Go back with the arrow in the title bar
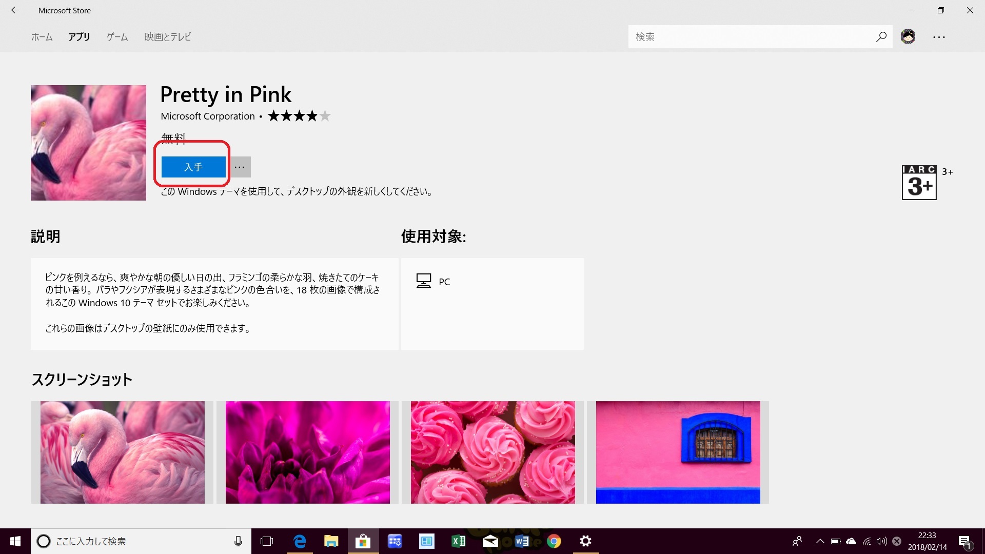Screen dimensions: 985x554 click(x=15, y=10)
